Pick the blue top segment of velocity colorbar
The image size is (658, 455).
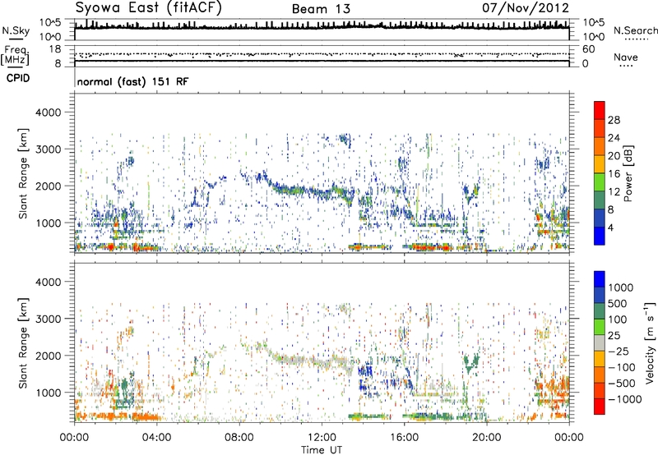[600, 279]
